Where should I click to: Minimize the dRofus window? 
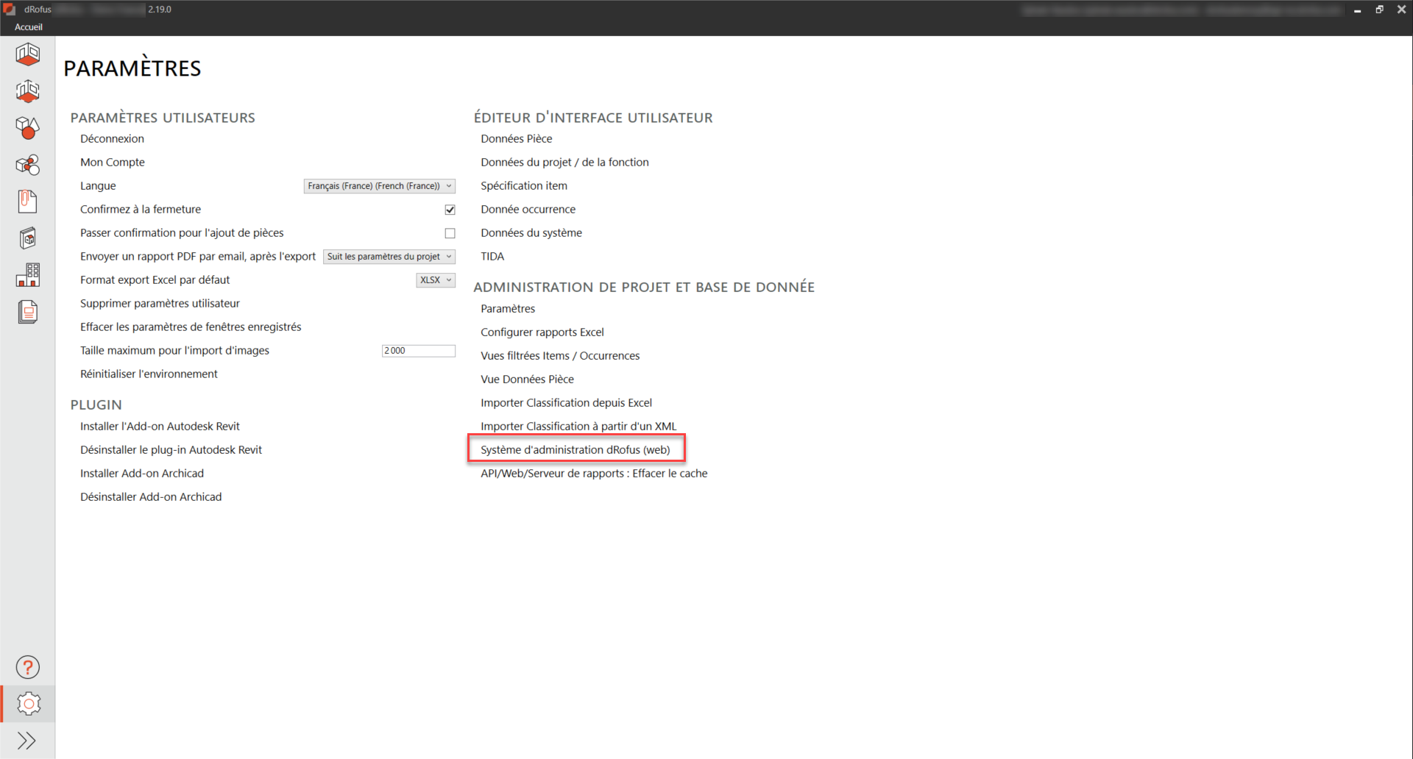pyautogui.click(x=1357, y=10)
